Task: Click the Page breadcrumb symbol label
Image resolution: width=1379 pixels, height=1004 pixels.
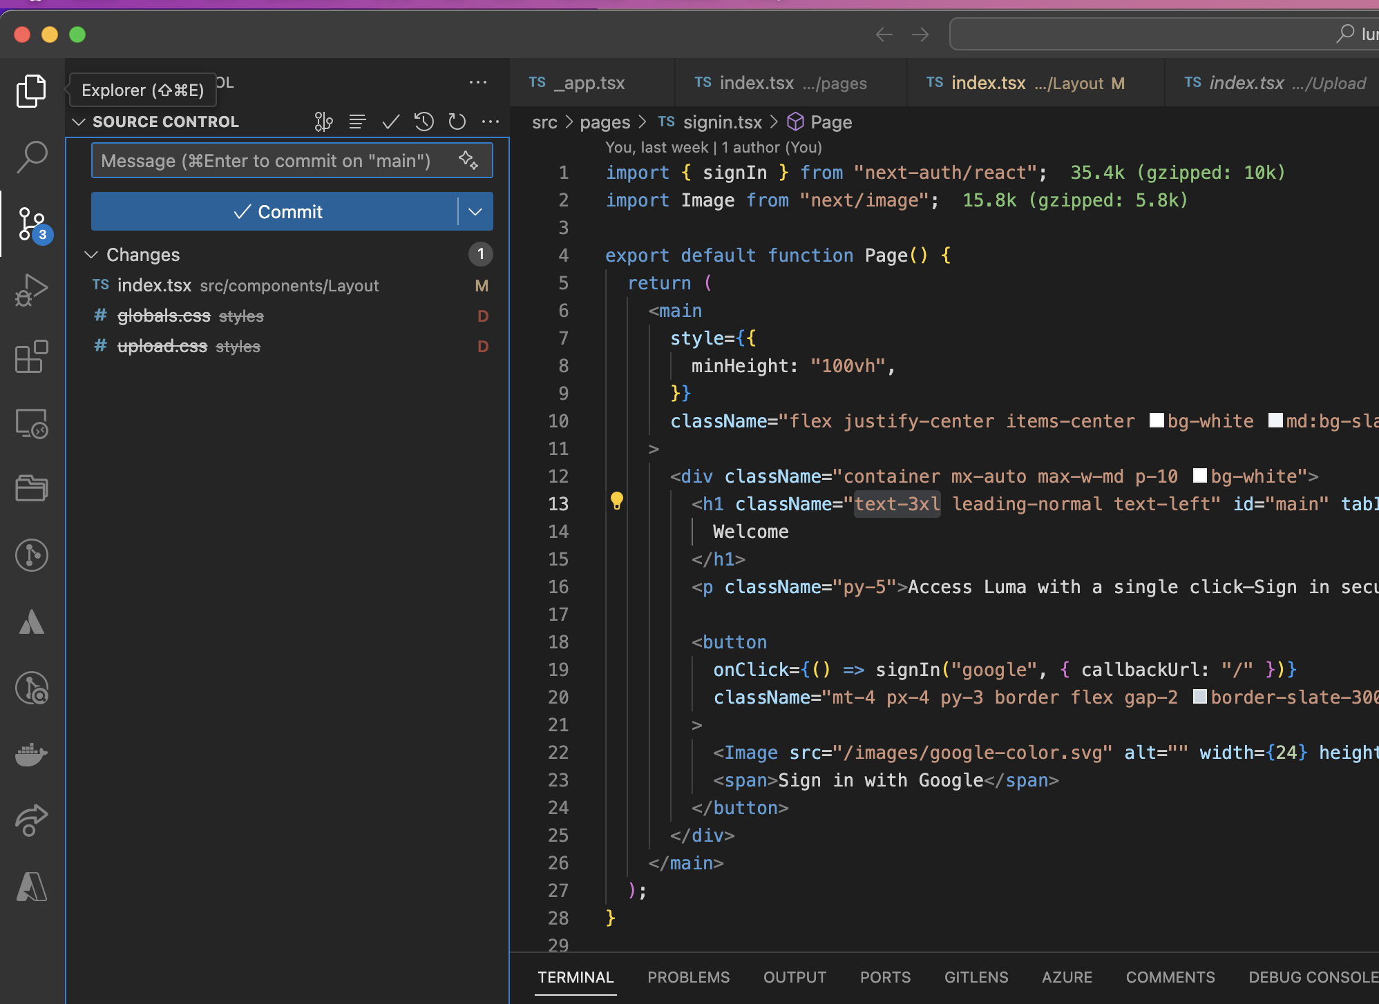Action: (x=831, y=122)
